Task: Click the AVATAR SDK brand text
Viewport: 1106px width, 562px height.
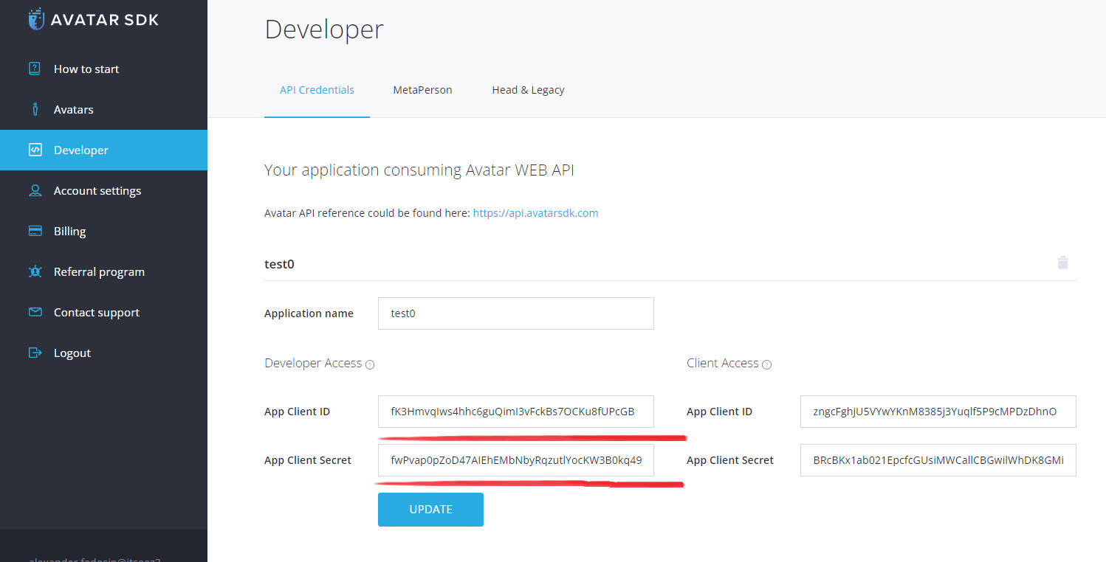Action: tap(105, 20)
